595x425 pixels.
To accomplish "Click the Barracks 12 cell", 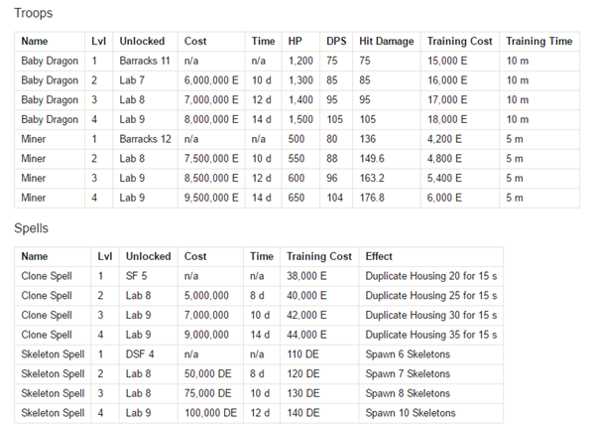I will point(146,139).
